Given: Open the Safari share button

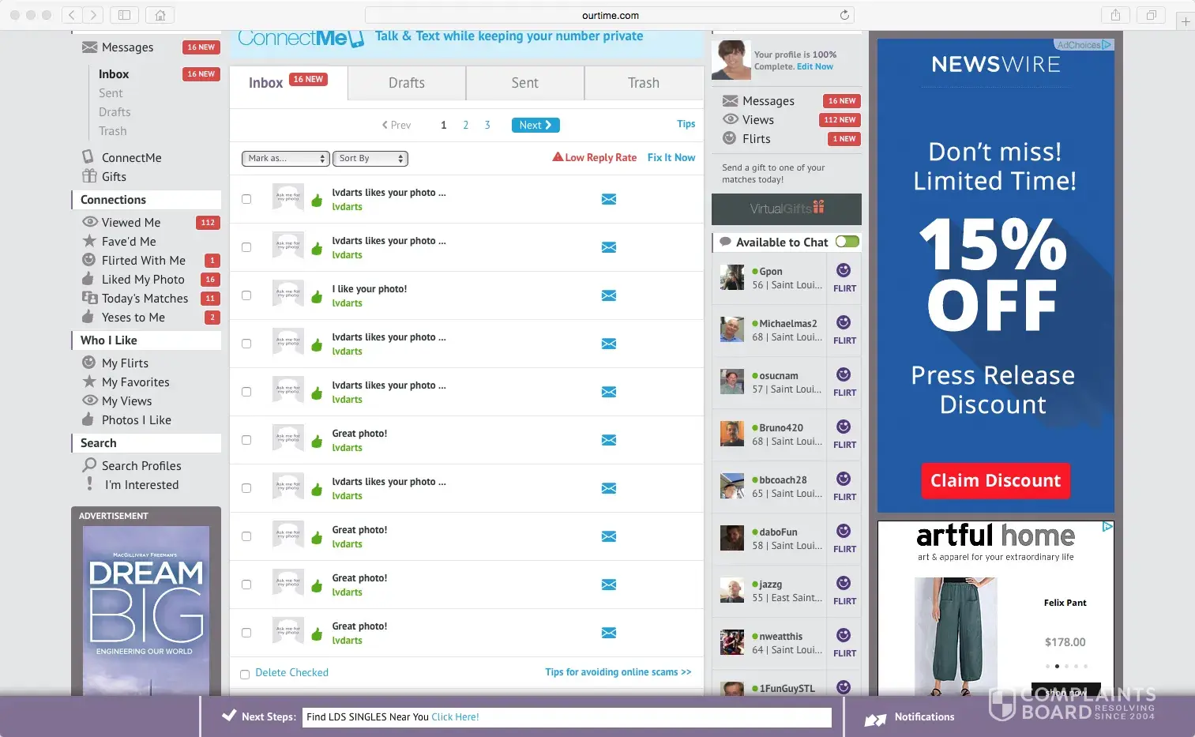Looking at the screenshot, I should coord(1115,15).
